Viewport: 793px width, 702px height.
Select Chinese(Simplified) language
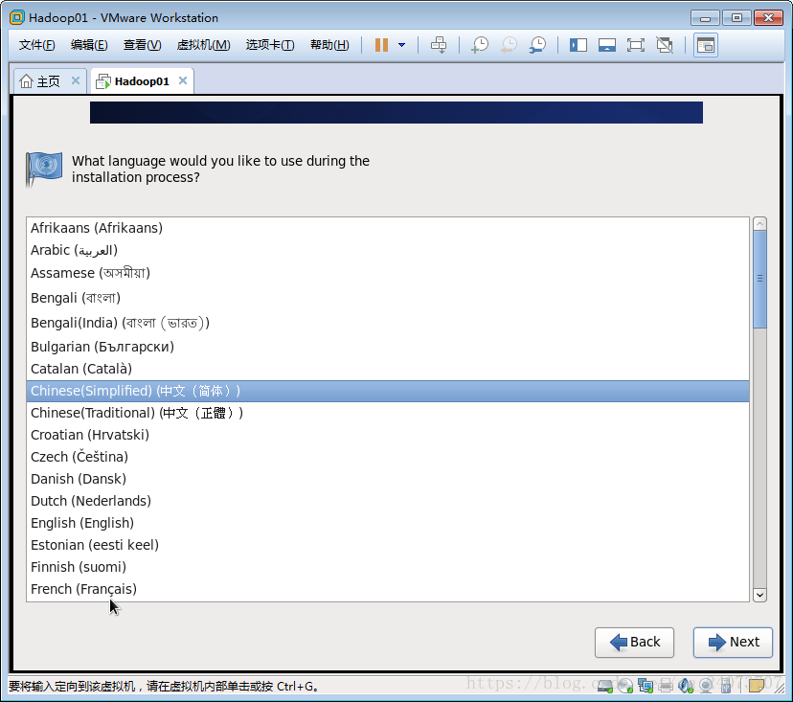pyautogui.click(x=387, y=391)
